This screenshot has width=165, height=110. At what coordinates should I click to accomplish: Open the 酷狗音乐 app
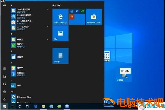click(30, 74)
